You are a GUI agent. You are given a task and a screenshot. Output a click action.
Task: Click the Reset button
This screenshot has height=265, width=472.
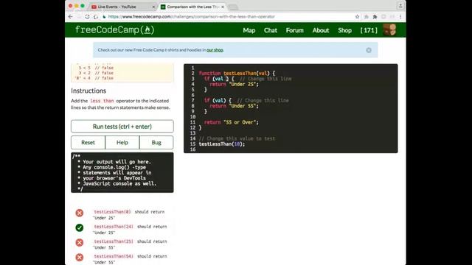click(x=88, y=142)
